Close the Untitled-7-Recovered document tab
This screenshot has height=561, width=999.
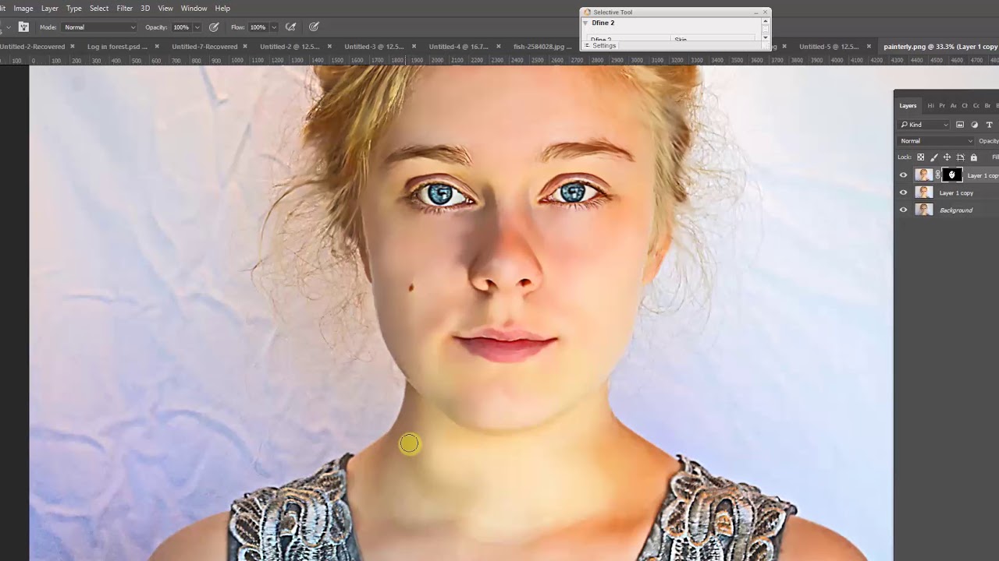point(245,47)
